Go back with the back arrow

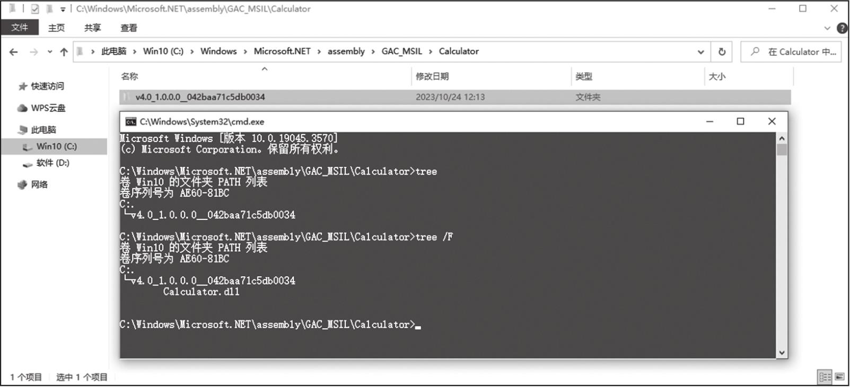tap(14, 51)
